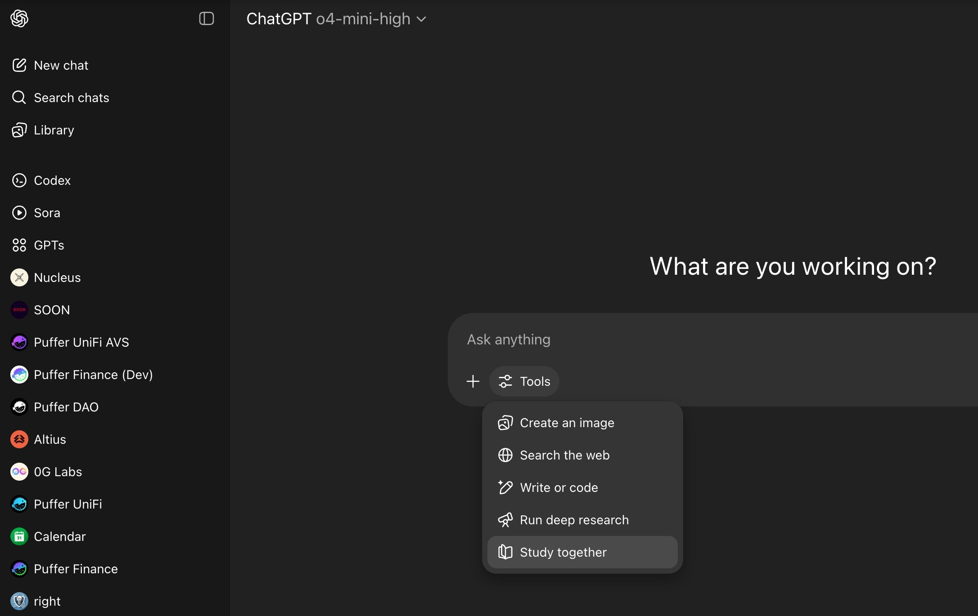The width and height of the screenshot is (978, 616).
Task: Click the Codex terminal icon
Action: pyautogui.click(x=19, y=180)
